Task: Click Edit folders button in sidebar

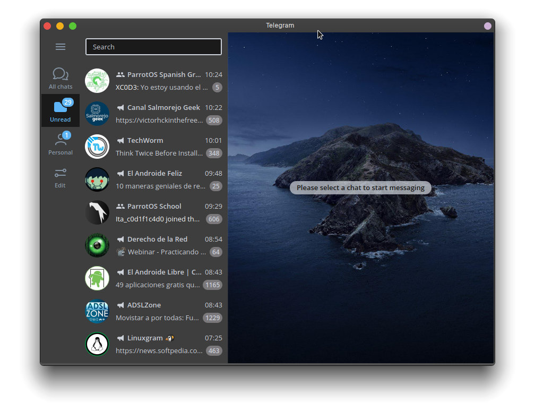Action: 61,178
